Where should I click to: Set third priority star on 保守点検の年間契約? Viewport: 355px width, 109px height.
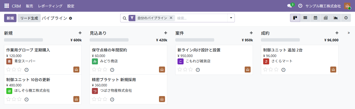pyautogui.click(x=105, y=70)
